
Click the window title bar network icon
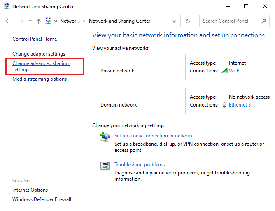coord(7,6)
